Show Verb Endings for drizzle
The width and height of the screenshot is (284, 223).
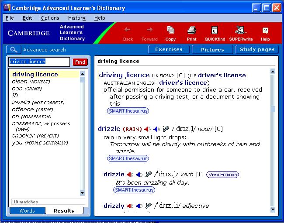tap(222, 175)
